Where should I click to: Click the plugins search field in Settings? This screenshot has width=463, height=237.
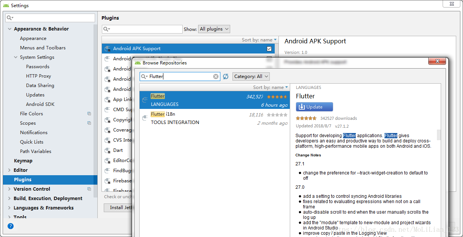click(x=142, y=29)
